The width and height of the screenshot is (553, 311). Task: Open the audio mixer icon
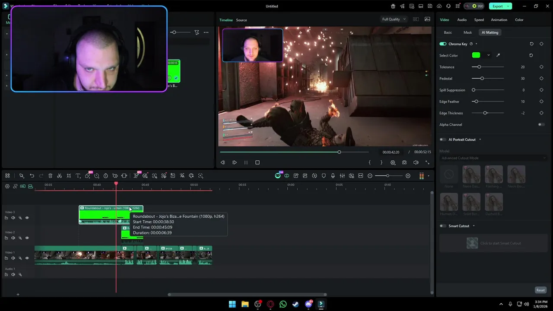[342, 176]
